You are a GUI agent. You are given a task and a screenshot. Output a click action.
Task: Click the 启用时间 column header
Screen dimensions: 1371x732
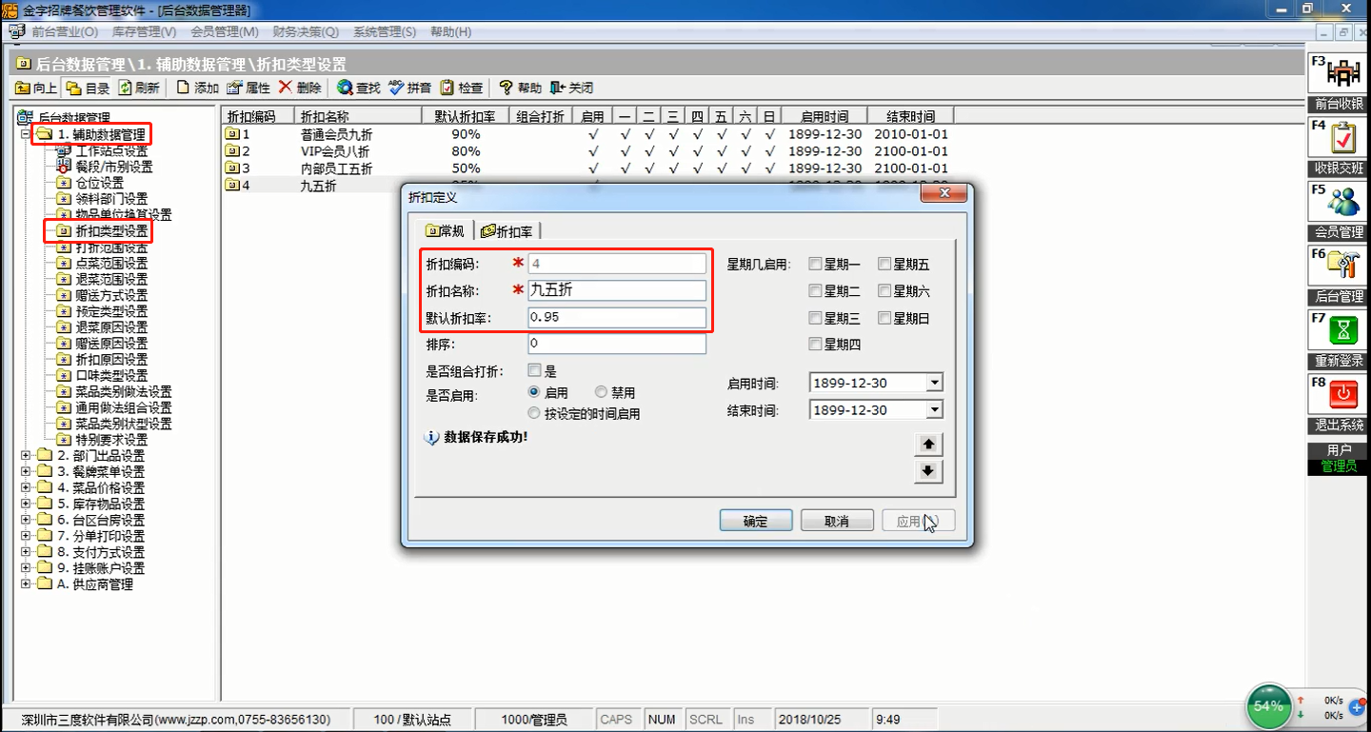(x=825, y=116)
